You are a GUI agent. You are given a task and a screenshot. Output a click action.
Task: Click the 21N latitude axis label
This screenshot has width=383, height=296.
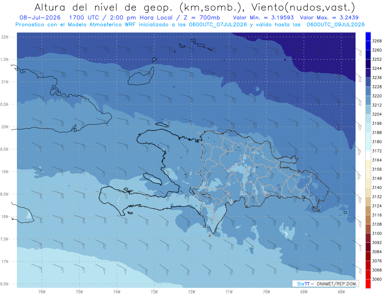[x=5, y=82]
